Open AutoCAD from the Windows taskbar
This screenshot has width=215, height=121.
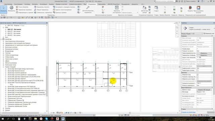tap(57, 119)
